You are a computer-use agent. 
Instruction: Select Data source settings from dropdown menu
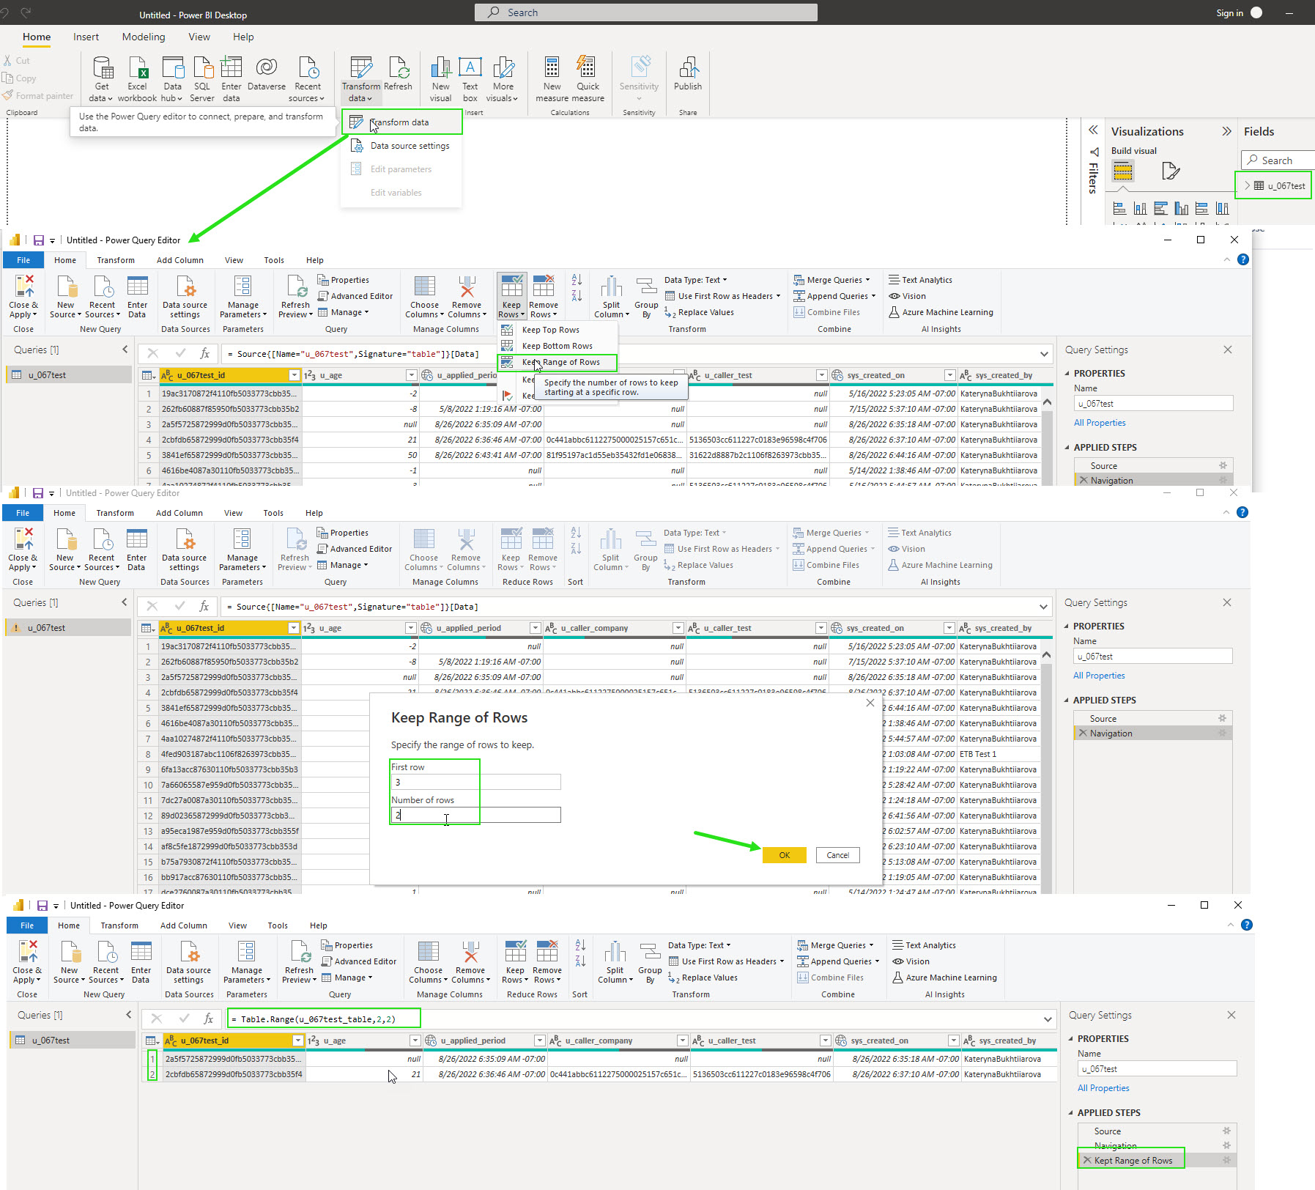410,146
